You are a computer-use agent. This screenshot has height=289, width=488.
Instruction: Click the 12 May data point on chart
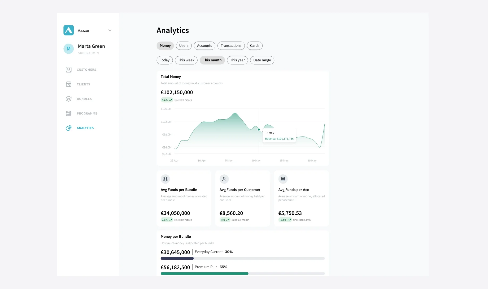tap(259, 129)
